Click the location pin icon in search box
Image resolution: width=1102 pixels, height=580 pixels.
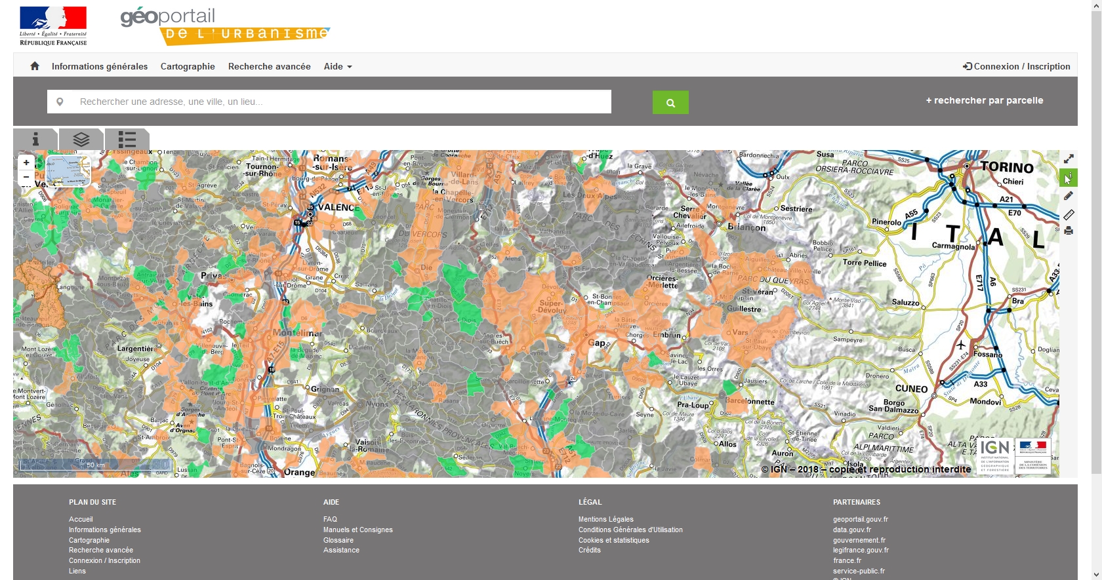click(60, 102)
